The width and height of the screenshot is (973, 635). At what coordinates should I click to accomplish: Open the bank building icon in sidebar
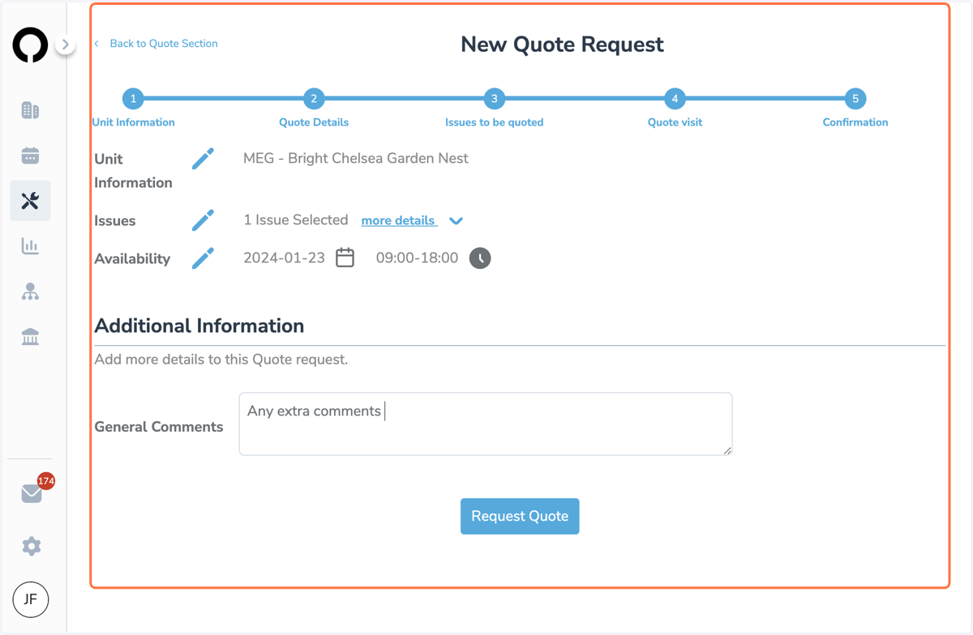[30, 337]
